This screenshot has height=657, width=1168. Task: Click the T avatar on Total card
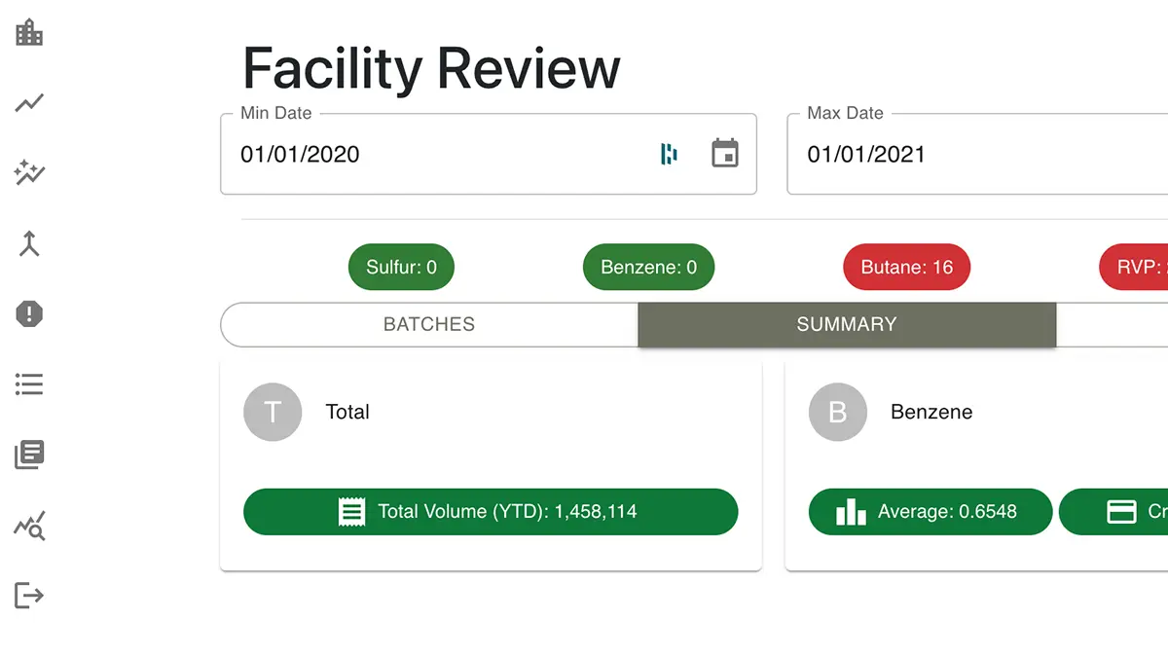pyautogui.click(x=273, y=412)
